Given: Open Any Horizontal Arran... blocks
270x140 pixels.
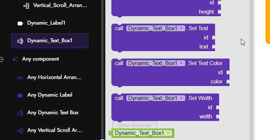Looking at the screenshot, I should point(50,78).
